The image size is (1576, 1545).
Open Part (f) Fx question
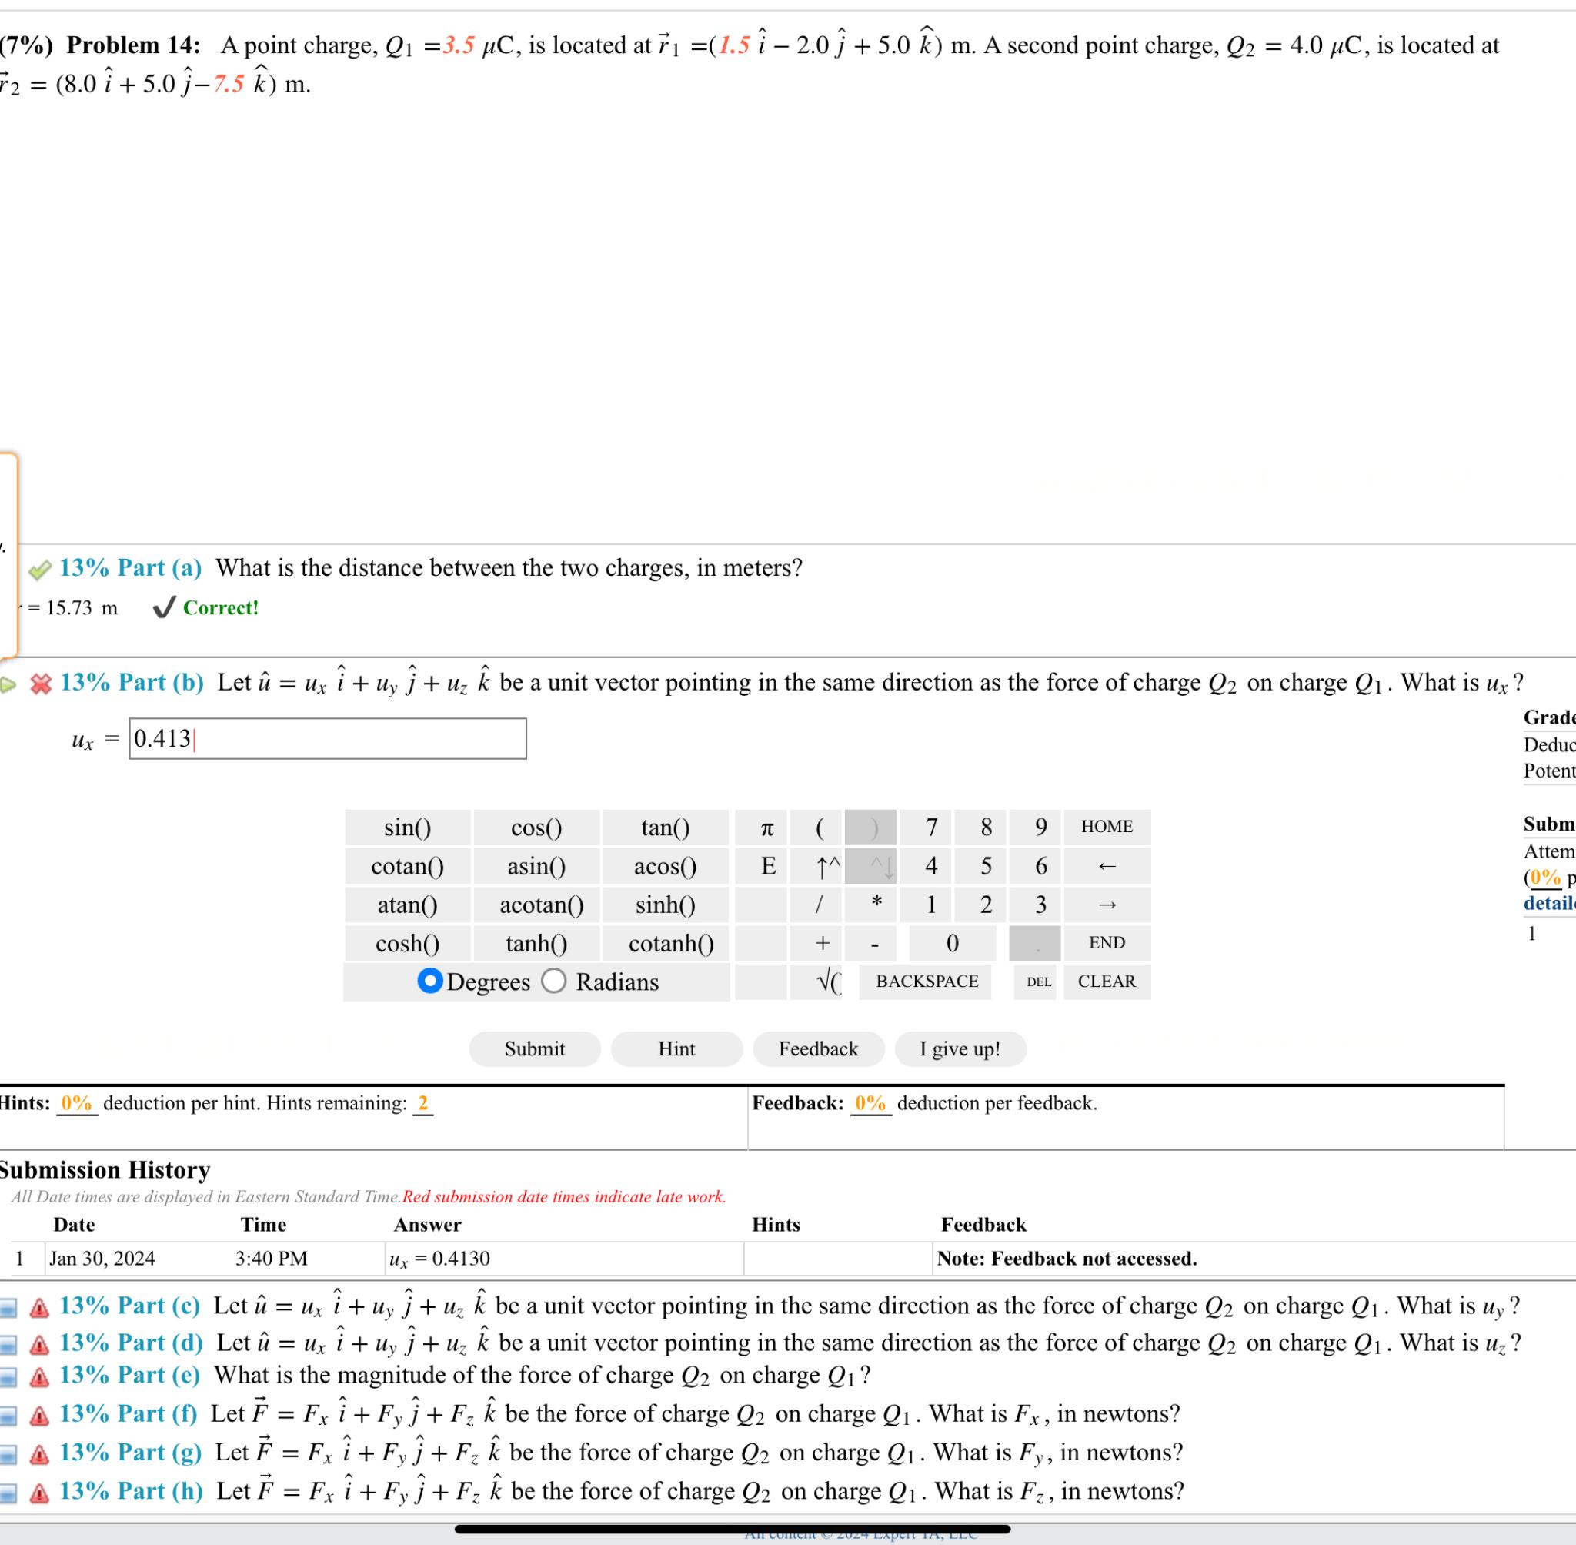[x=130, y=1414]
